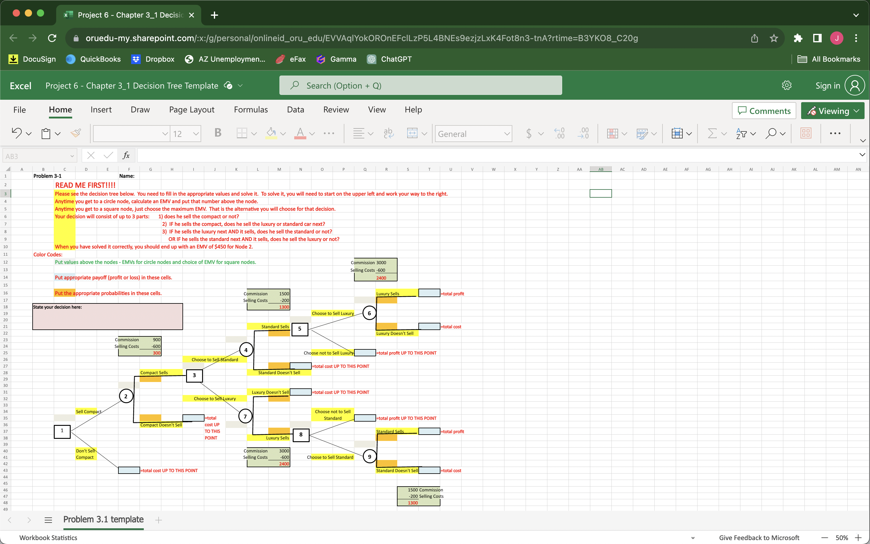The height and width of the screenshot is (544, 870).
Task: Click the Bold formatting icon
Action: click(217, 133)
